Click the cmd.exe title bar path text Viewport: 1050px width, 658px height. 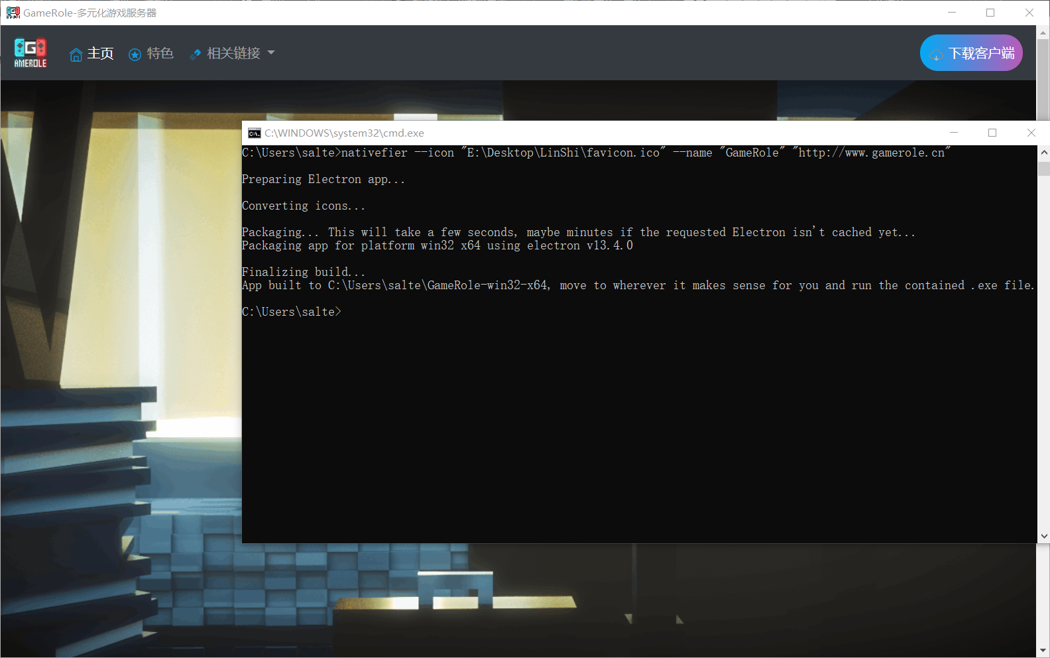click(x=344, y=133)
